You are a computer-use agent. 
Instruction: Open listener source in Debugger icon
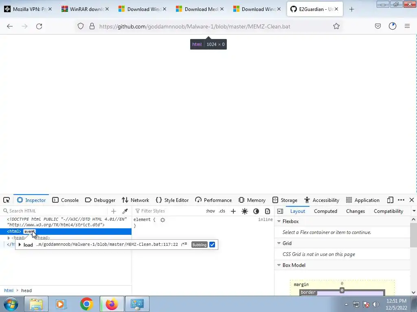(184, 244)
